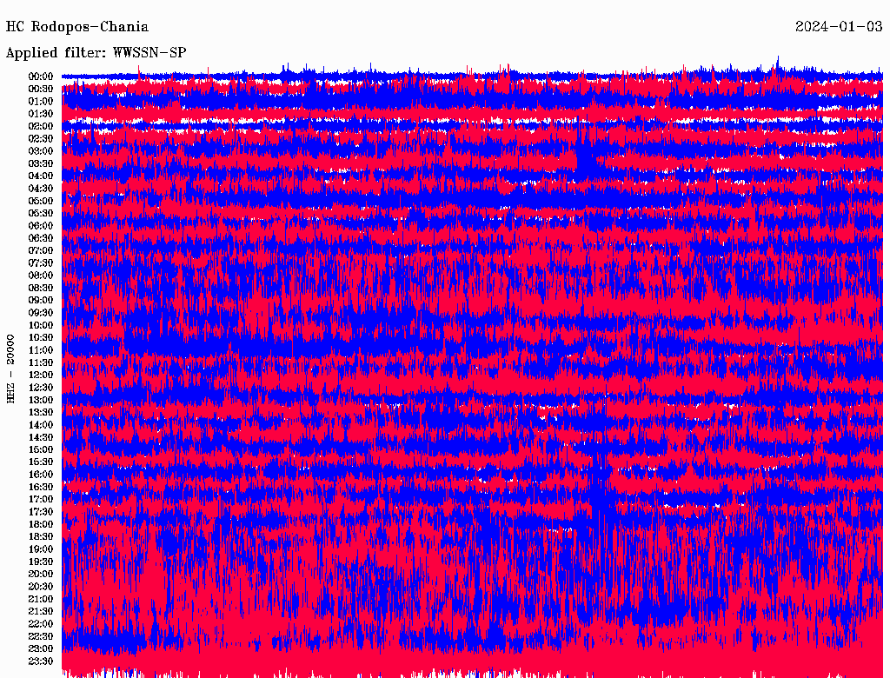The image size is (890, 678).
Task: Select the 01:30 time label
Action: 41,114
